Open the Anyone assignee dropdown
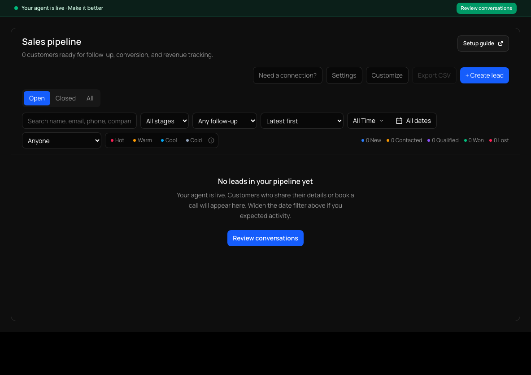Viewport: 531px width, 375px height. click(61, 140)
